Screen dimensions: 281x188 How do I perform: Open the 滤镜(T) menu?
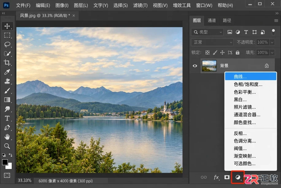[140, 6]
